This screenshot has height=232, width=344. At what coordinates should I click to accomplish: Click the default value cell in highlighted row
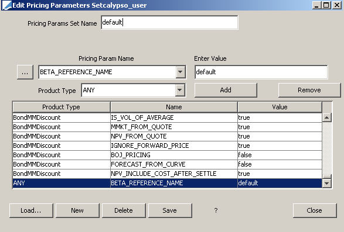(280, 183)
